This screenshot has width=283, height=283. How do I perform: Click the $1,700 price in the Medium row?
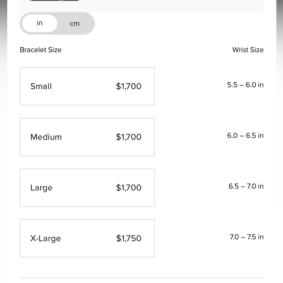click(128, 137)
